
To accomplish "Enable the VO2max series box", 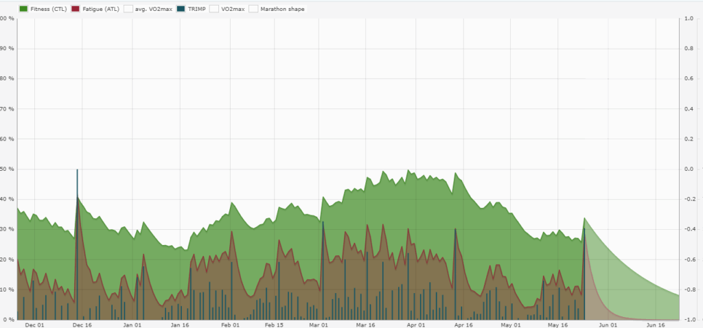I will pos(214,9).
